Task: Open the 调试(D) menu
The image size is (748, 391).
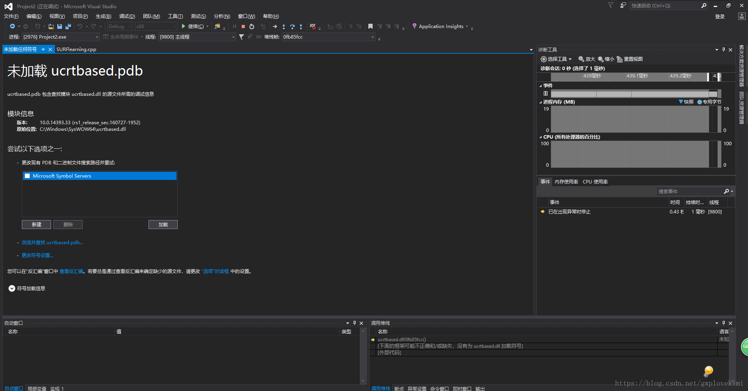Action: coord(127,16)
